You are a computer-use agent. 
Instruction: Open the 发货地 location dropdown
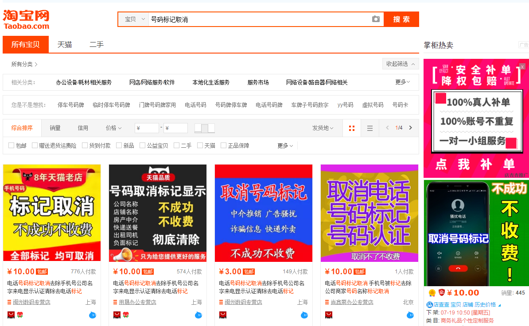pos(323,128)
